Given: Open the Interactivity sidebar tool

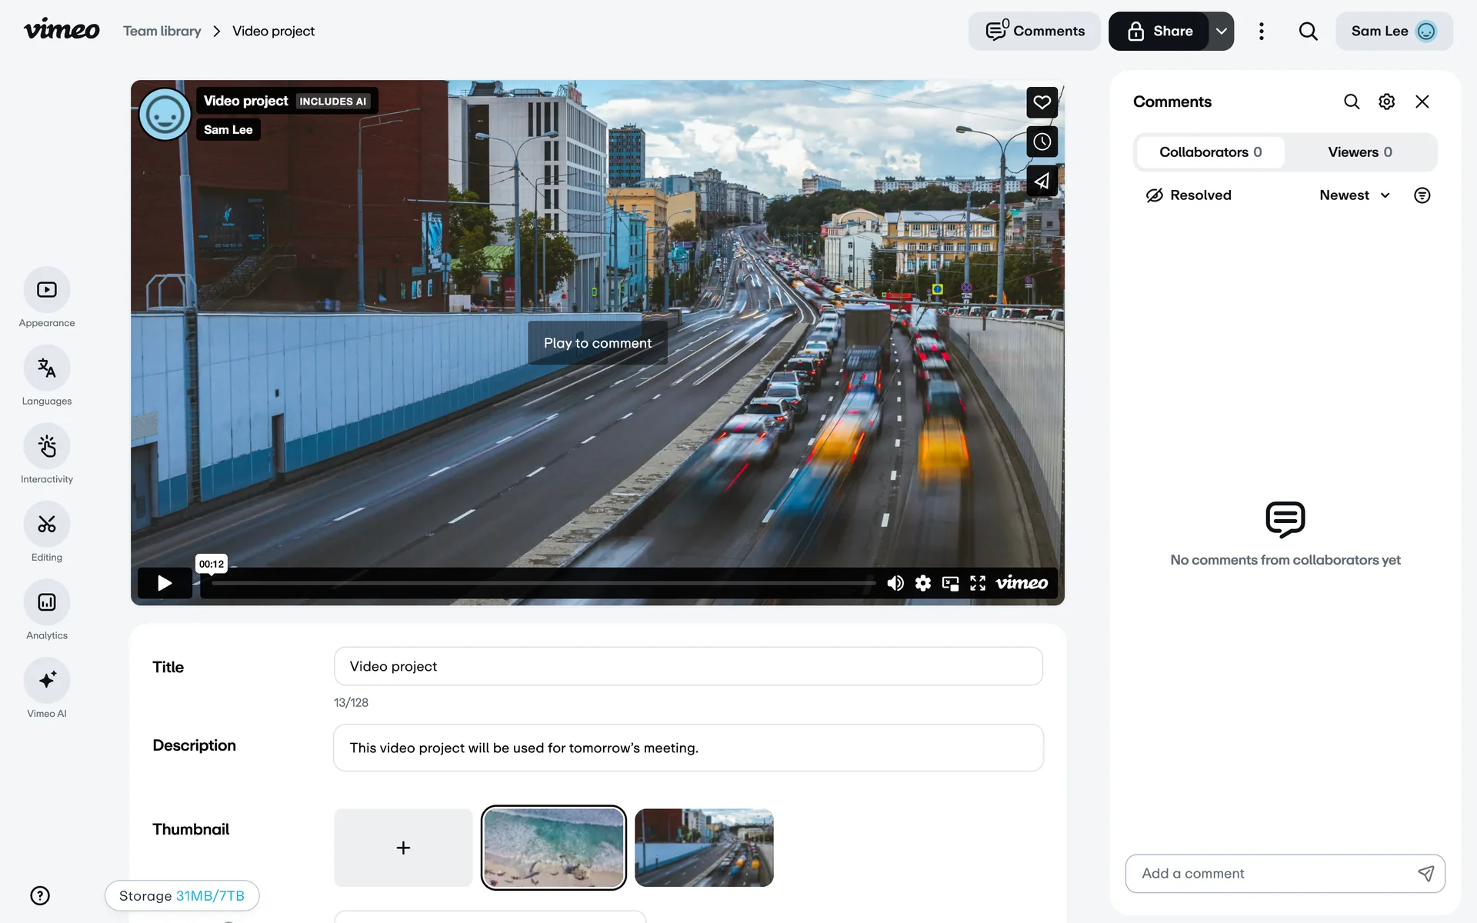Looking at the screenshot, I should click(47, 446).
